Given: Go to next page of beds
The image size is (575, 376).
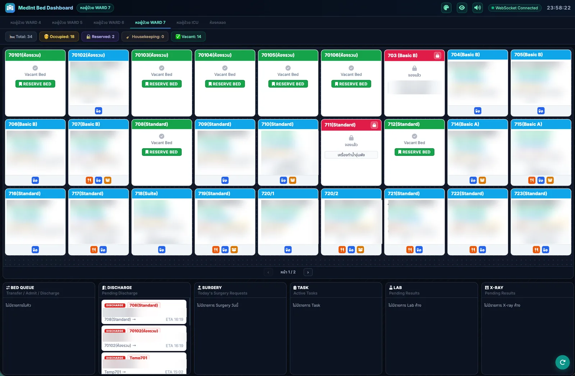Looking at the screenshot, I should coord(308,272).
